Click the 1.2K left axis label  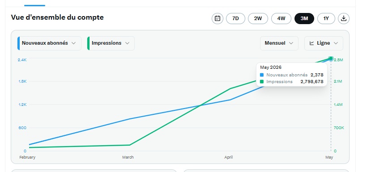[x=22, y=105]
